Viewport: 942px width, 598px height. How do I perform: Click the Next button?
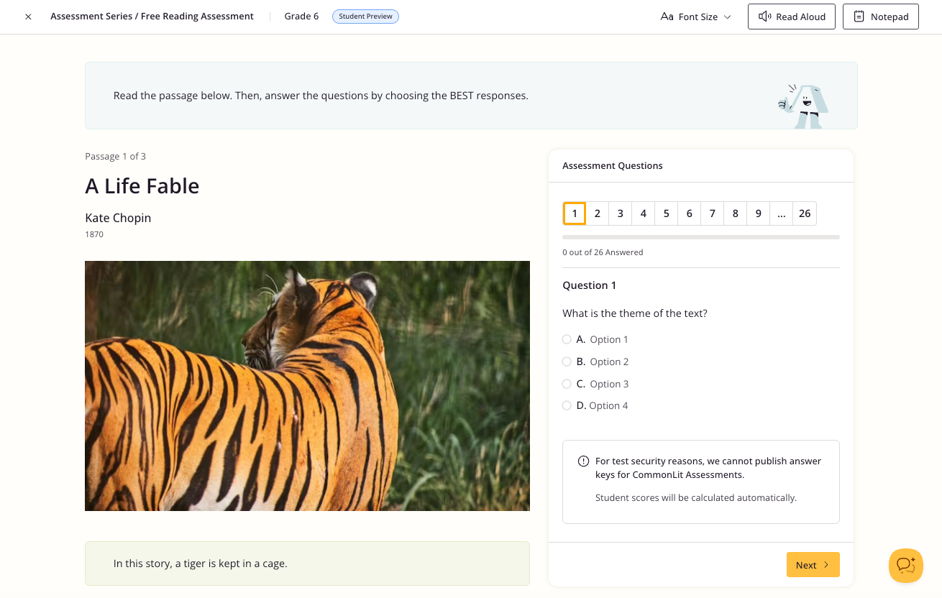(813, 565)
